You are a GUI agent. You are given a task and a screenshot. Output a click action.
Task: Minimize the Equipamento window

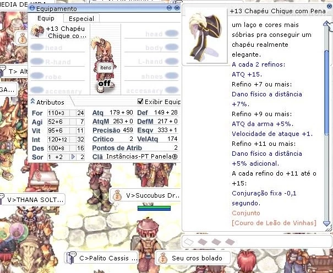coord(169,8)
